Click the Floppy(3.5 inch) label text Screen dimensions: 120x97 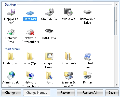point(11,21)
